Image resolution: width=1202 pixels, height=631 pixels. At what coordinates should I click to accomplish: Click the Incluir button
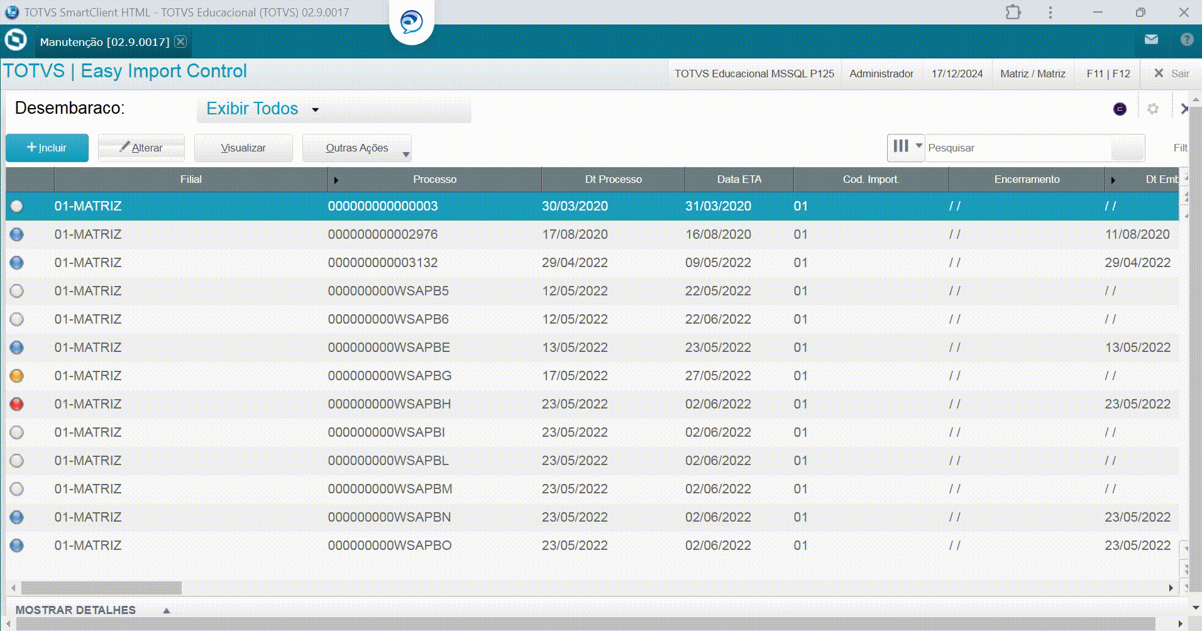click(x=47, y=148)
